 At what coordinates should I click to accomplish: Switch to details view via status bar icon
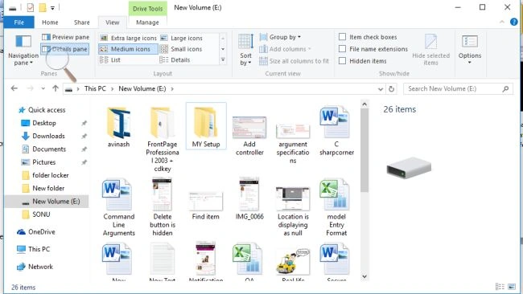coord(500,287)
